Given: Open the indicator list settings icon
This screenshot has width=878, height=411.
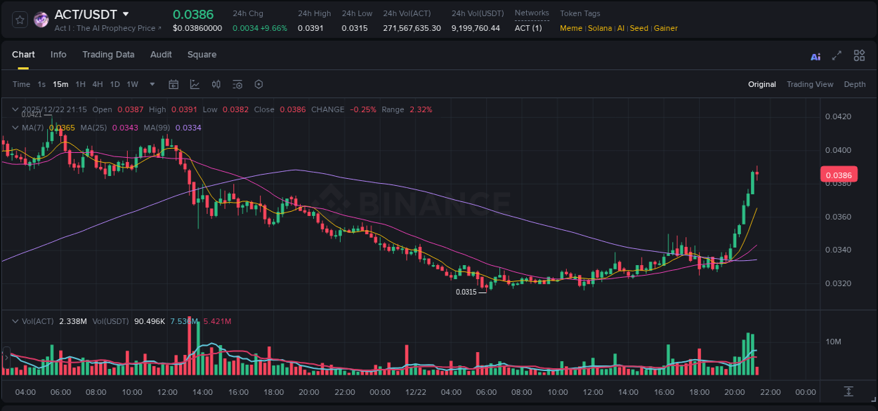Looking at the screenshot, I should click(237, 84).
